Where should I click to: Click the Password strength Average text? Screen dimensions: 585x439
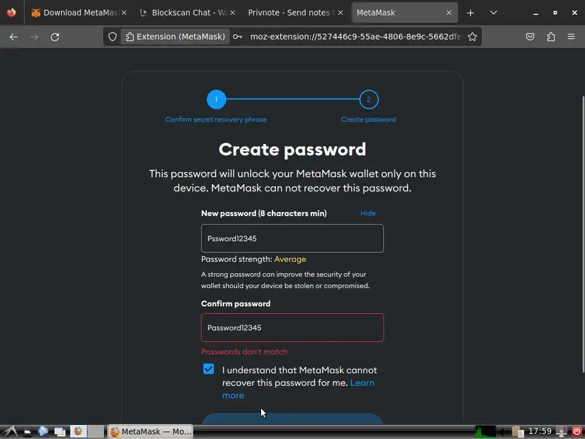pos(254,259)
